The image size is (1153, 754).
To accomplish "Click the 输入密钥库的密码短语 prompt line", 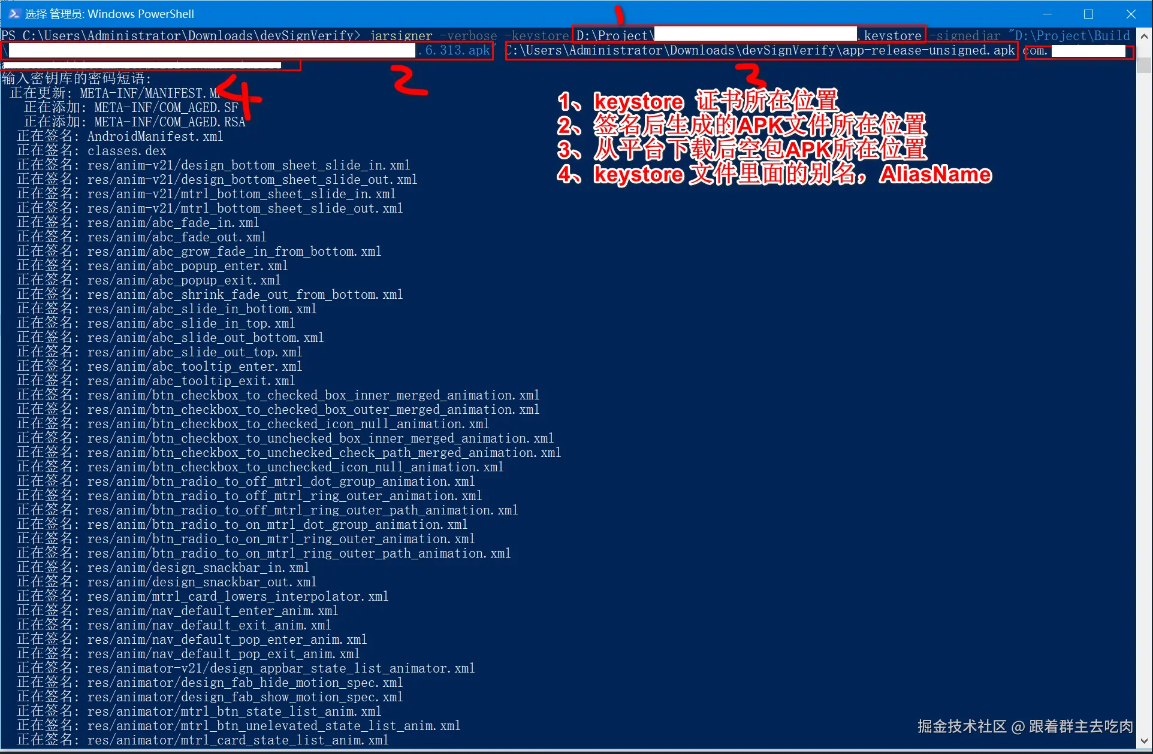I will click(76, 78).
